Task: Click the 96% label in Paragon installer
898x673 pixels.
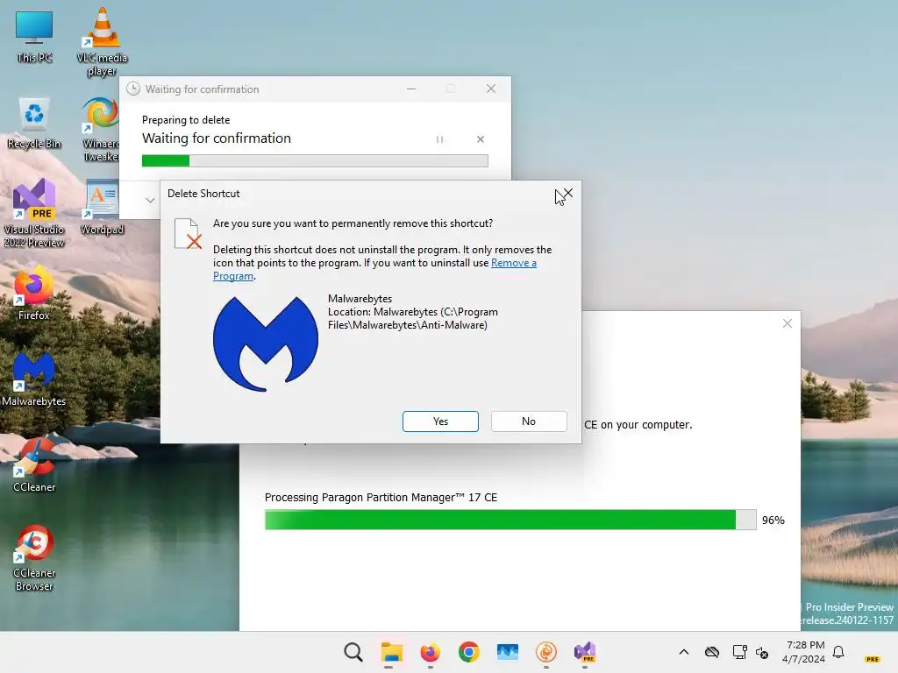Action: 773,521
